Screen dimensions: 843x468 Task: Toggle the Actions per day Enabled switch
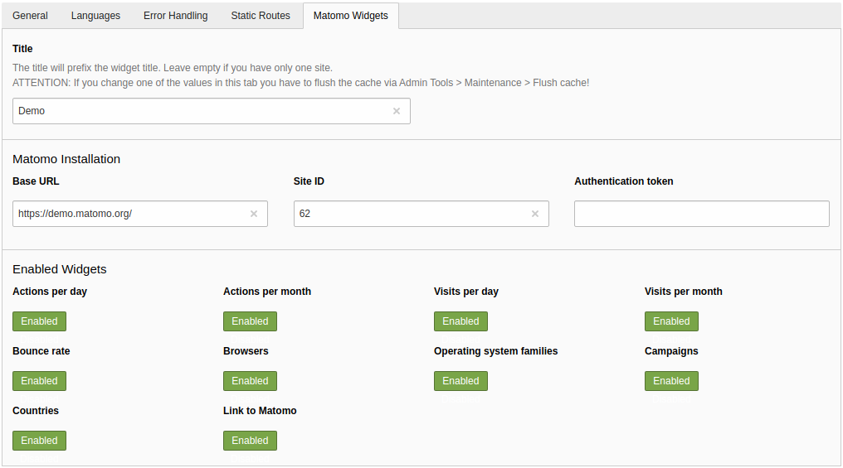tap(39, 321)
